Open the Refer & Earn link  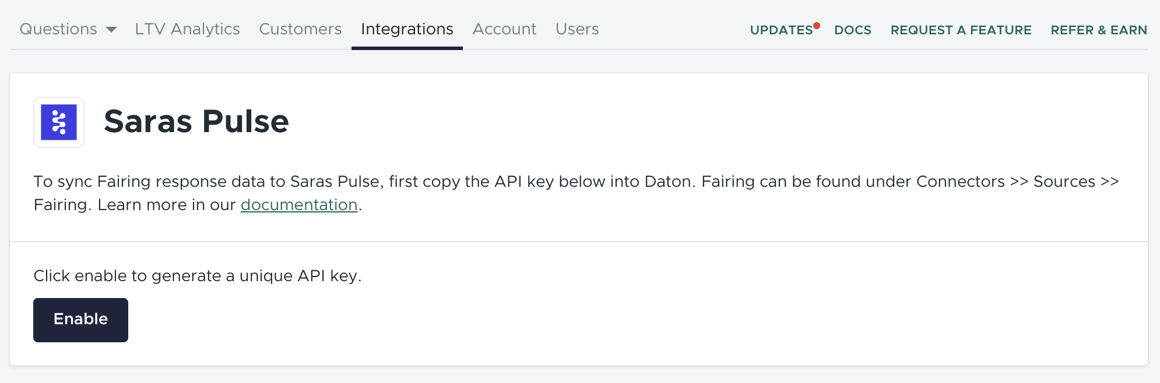[x=1099, y=30]
